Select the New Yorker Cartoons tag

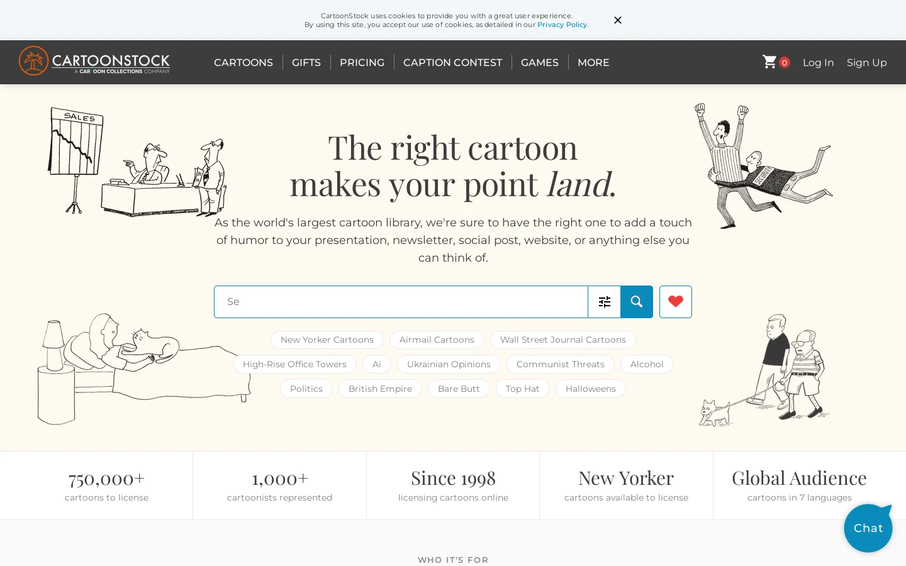click(x=327, y=340)
